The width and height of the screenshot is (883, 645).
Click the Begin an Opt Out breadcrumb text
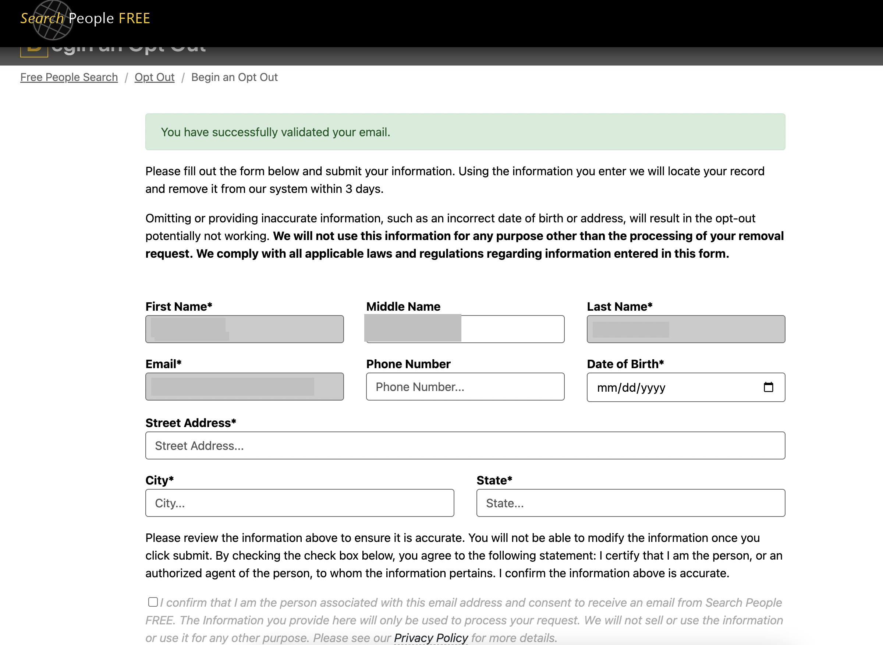pyautogui.click(x=234, y=77)
